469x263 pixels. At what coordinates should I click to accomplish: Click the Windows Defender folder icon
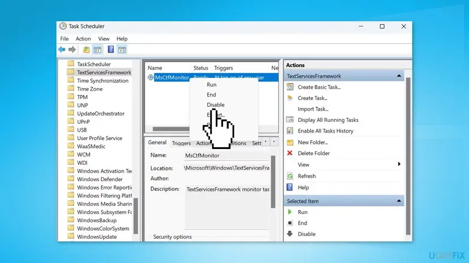[71, 179]
